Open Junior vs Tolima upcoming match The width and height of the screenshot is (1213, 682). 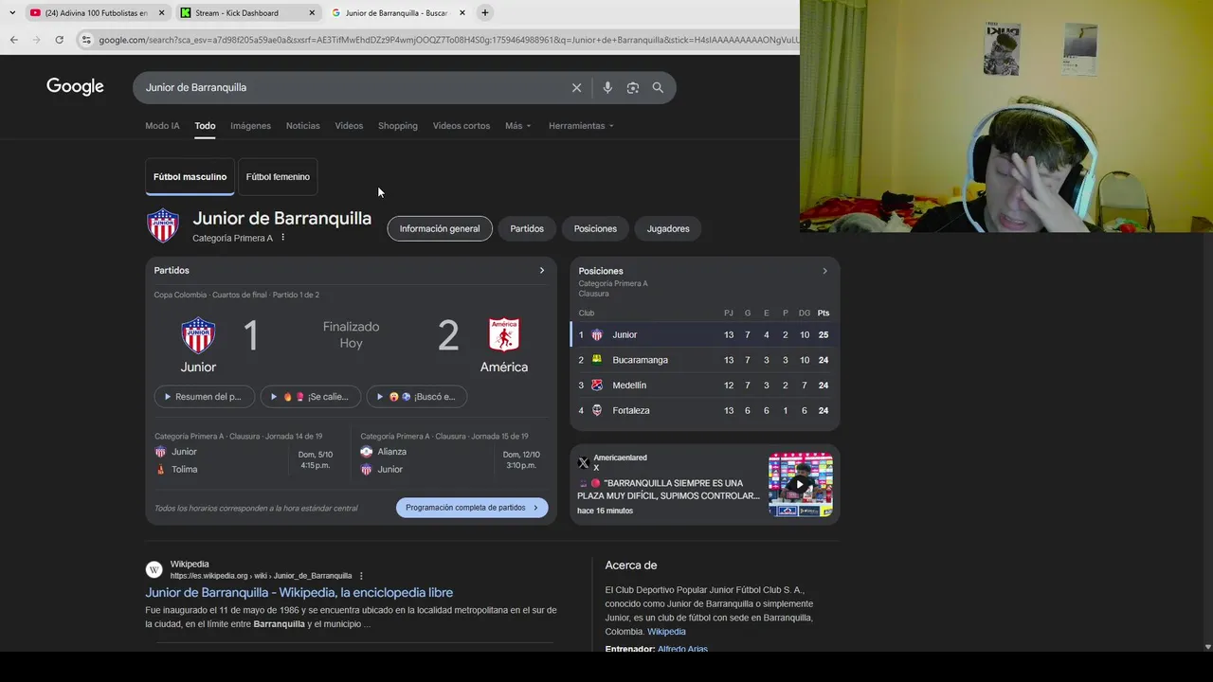[x=246, y=455]
